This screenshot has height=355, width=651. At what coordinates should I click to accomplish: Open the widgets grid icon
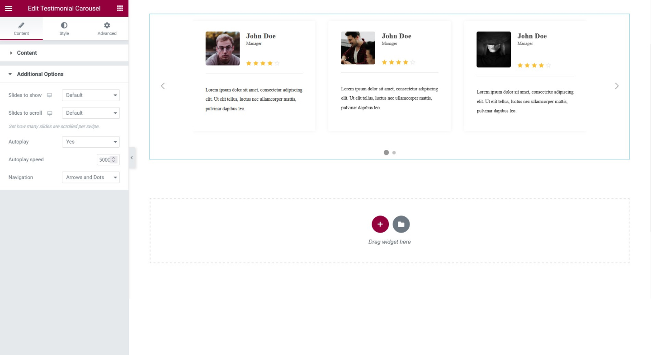[120, 8]
